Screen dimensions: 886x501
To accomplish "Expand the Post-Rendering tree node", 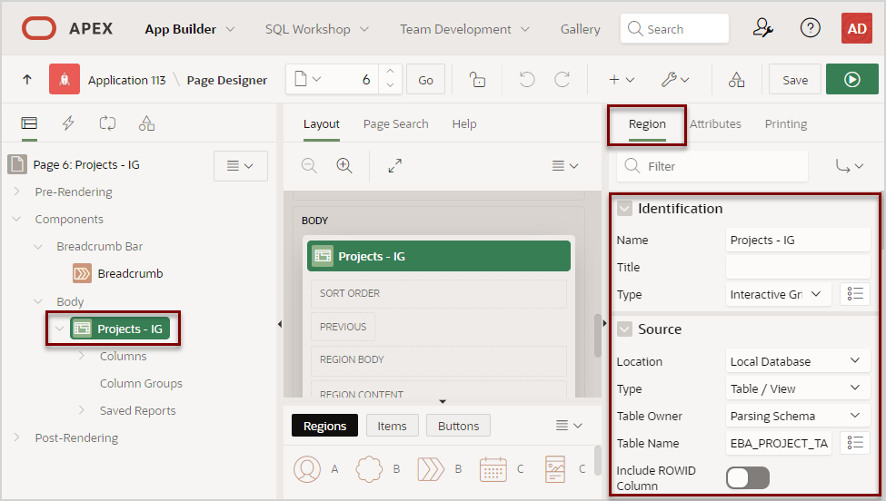I will [x=17, y=437].
